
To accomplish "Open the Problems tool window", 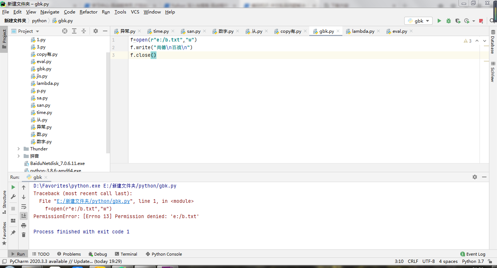I will click(69, 254).
